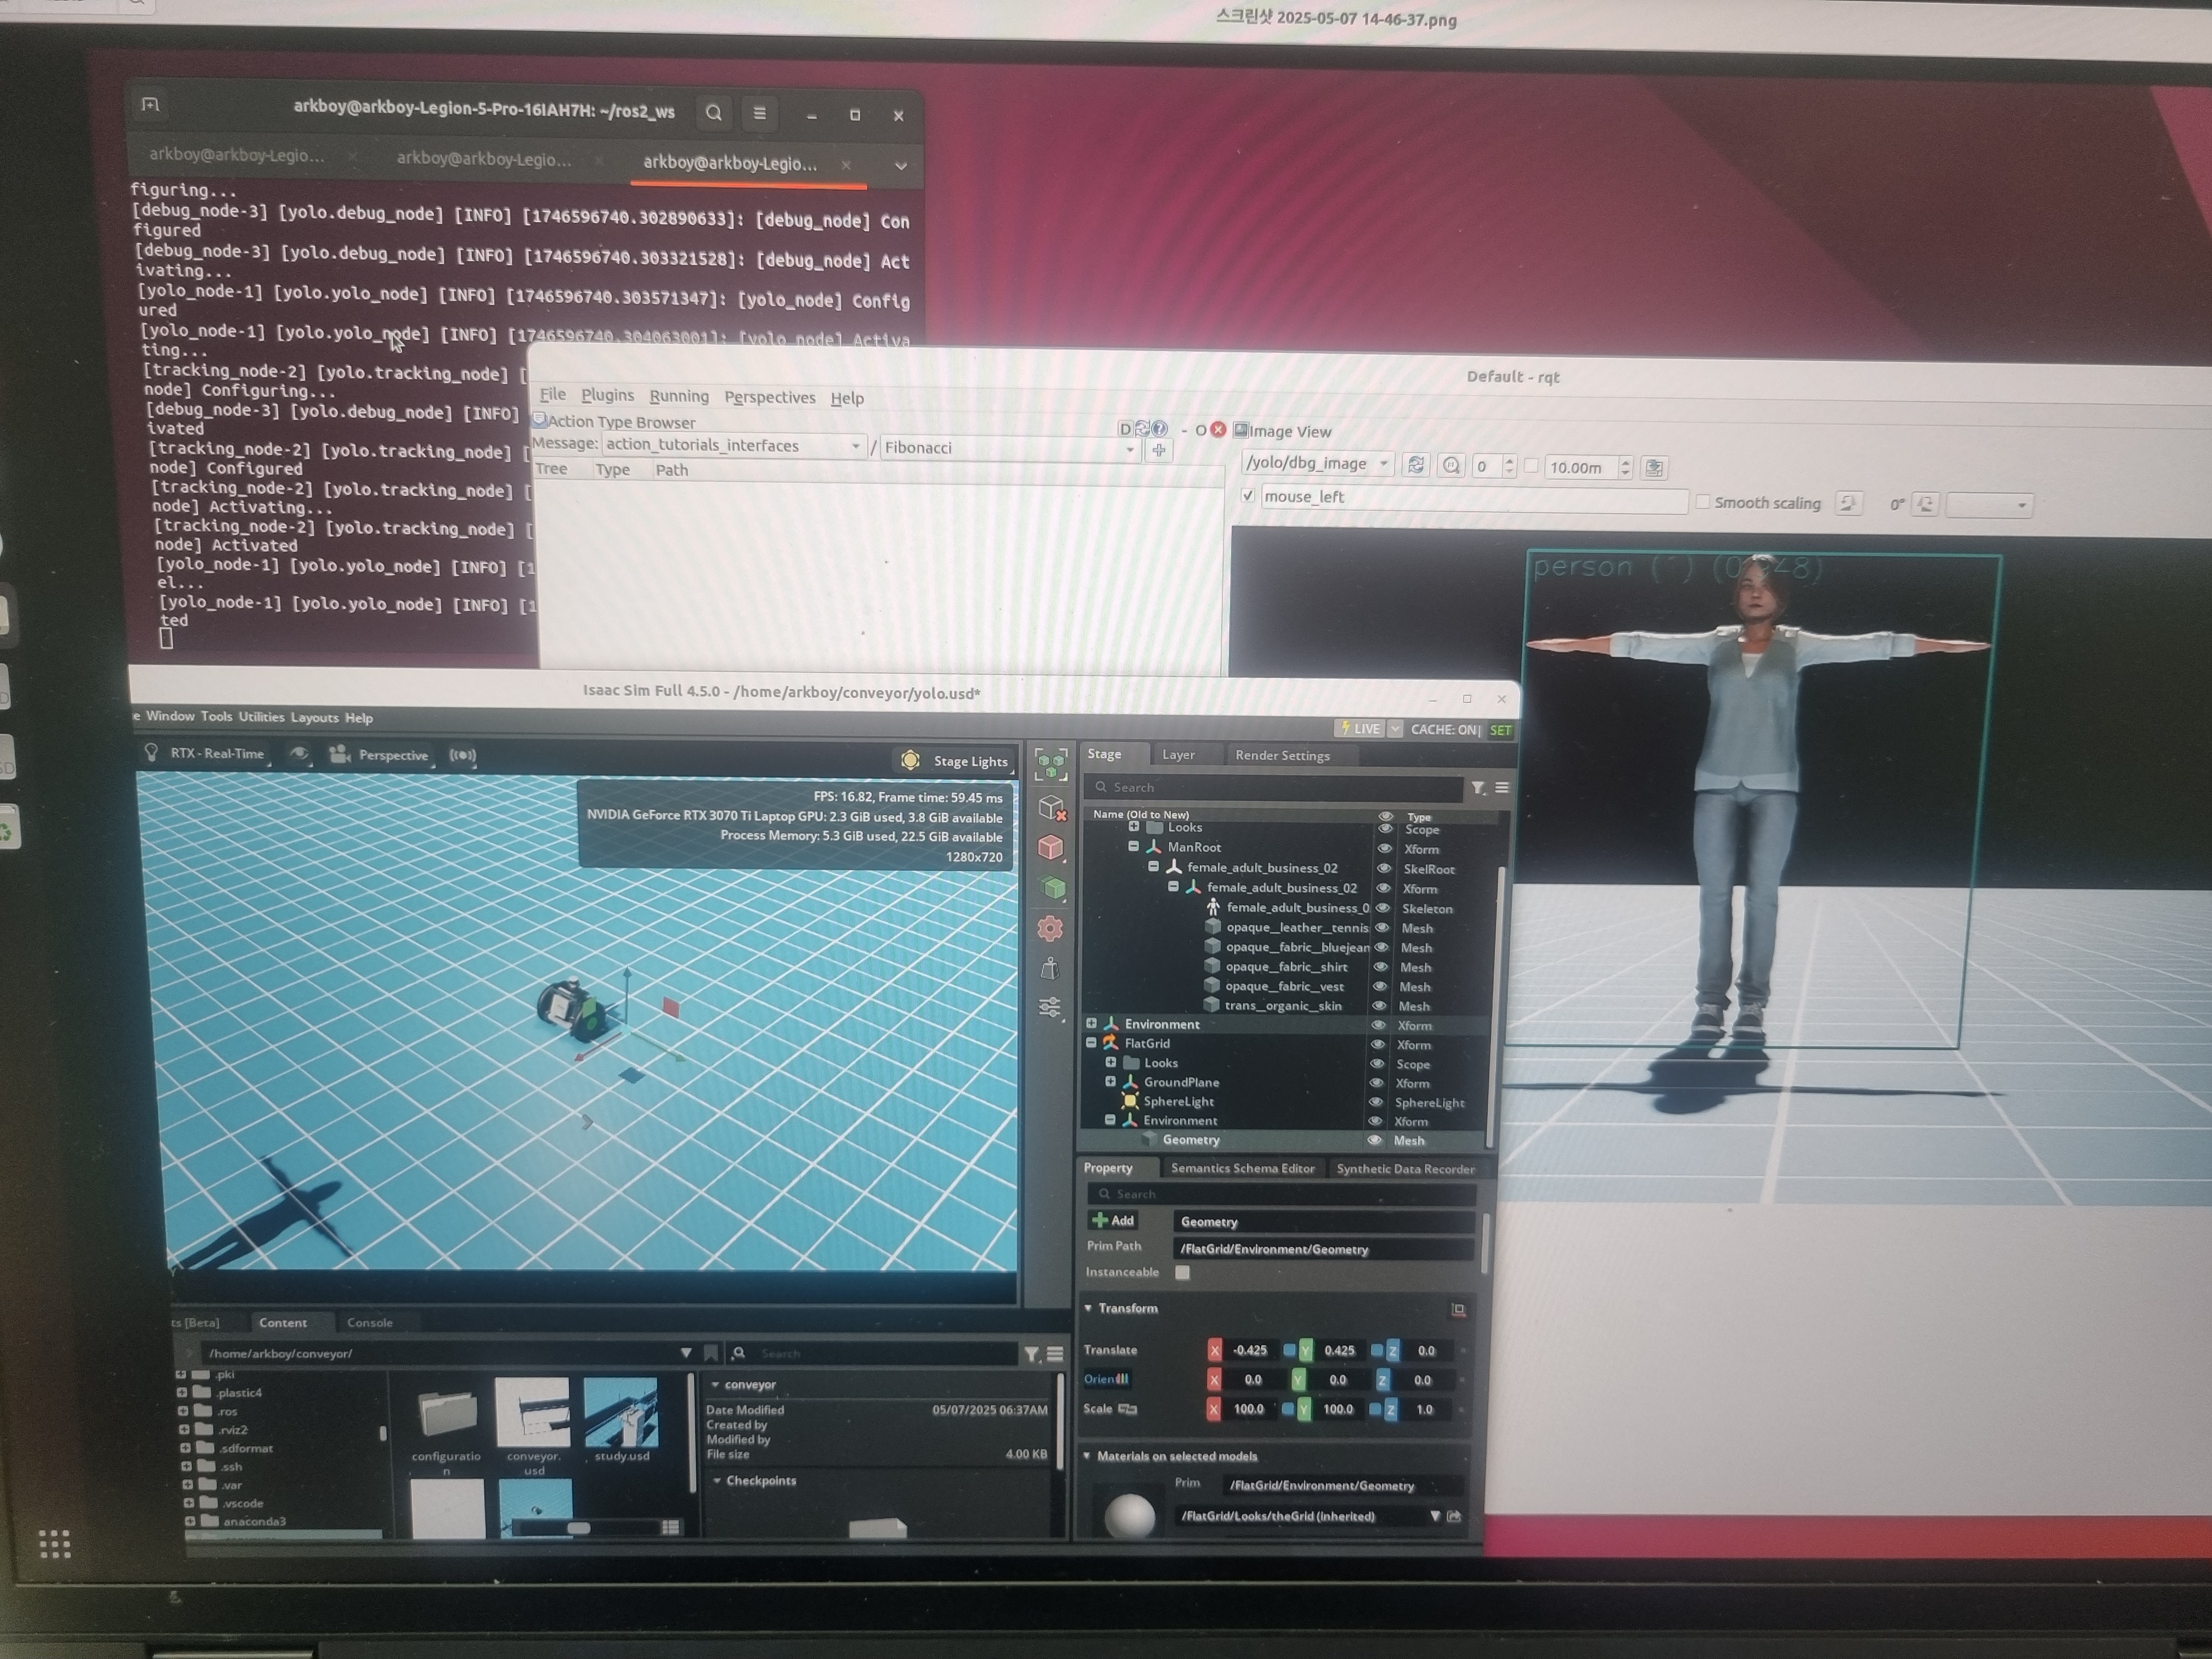Click the sliders settings tool icon
The image size is (2212, 1659).
[1049, 1007]
